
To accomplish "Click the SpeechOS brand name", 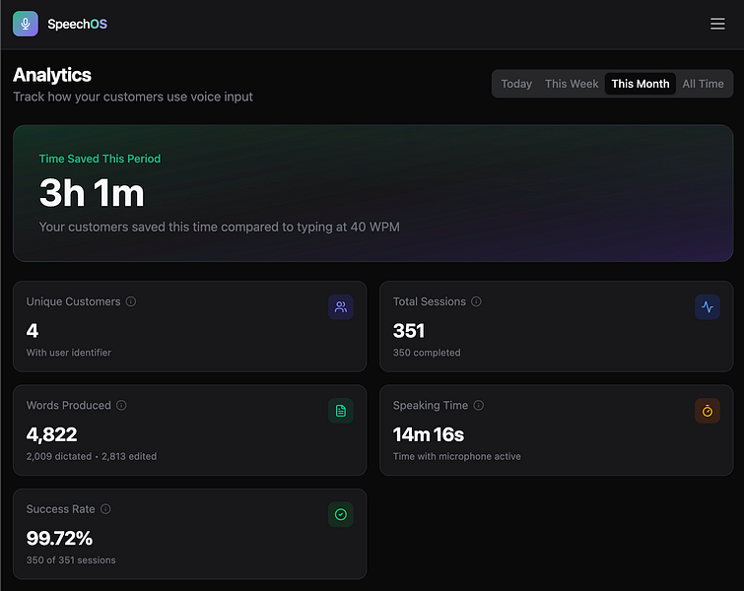I will (x=77, y=25).
